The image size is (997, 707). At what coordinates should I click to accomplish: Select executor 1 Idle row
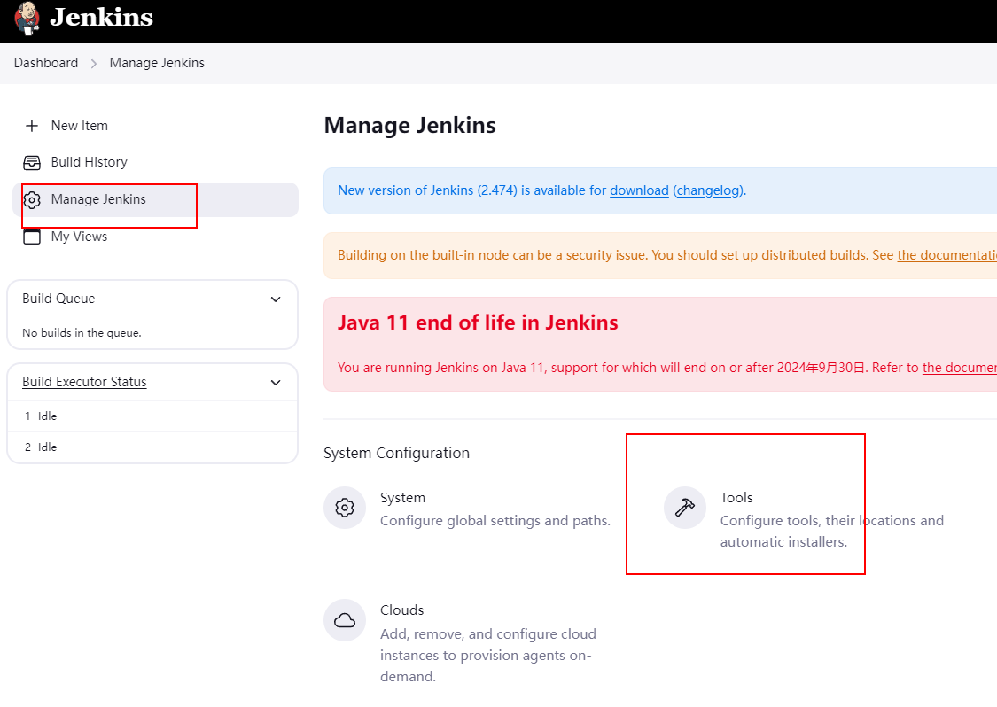(152, 416)
